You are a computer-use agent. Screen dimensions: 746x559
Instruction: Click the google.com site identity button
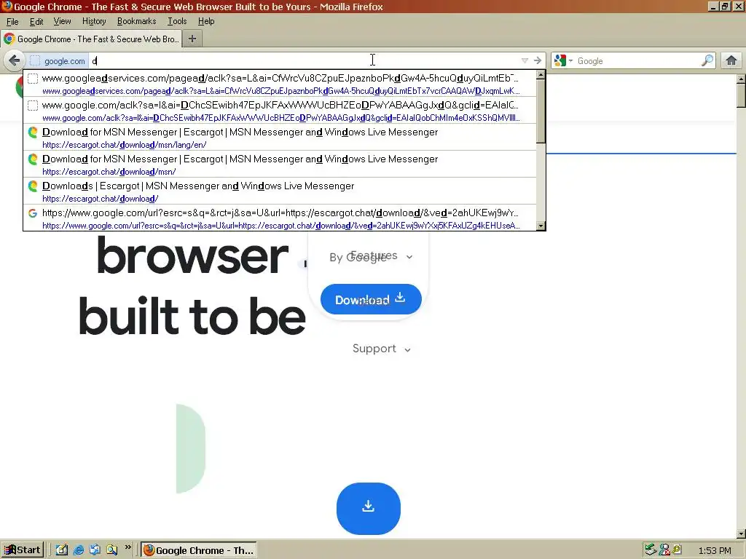pyautogui.click(x=58, y=61)
